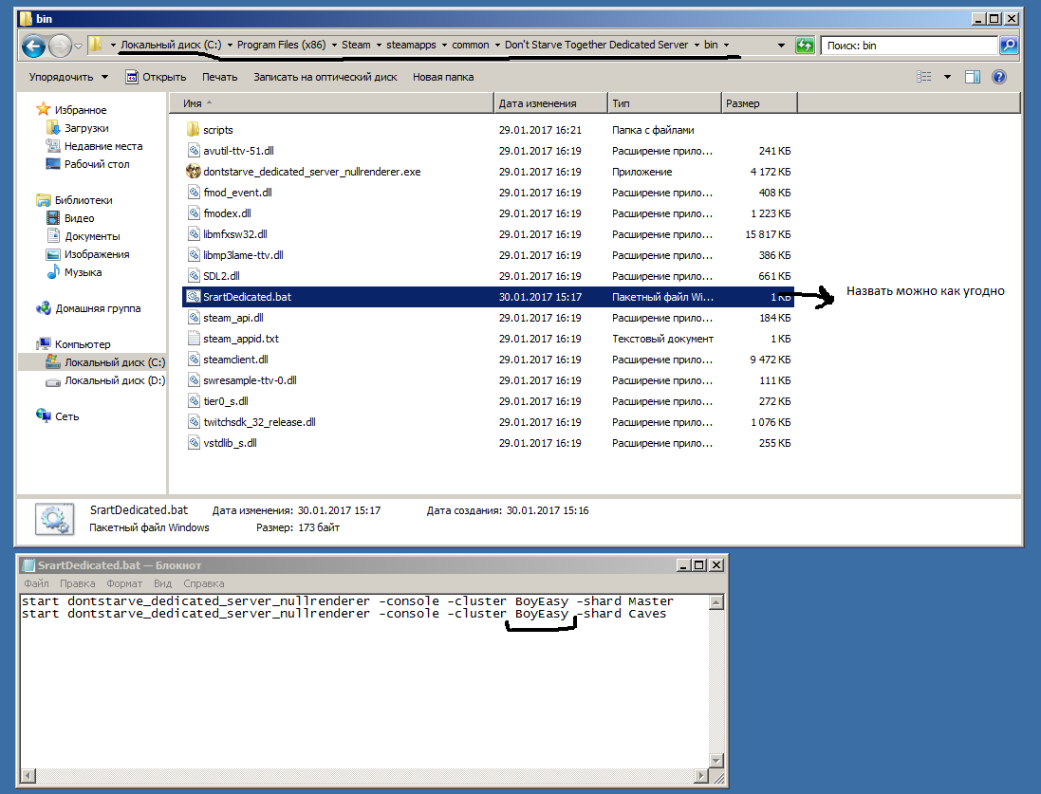The image size is (1041, 794).
Task: Click the magnifier icon in search box
Action: pyautogui.click(x=1008, y=45)
